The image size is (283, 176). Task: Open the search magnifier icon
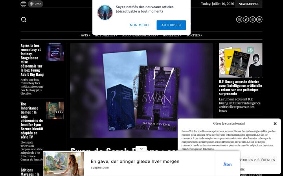[x=24, y=20]
